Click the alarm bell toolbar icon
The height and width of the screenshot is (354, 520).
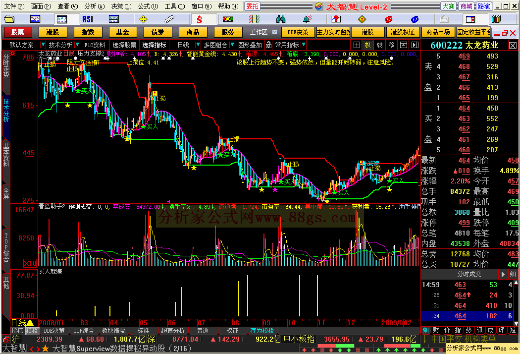tap(308, 19)
